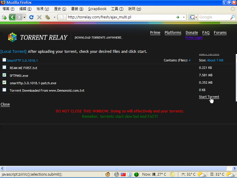
Task: Open the 歷史 (S) menu
Action: 60,9
